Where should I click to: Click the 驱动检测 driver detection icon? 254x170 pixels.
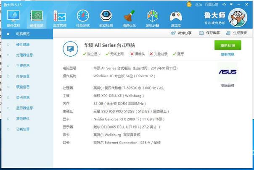tap(106, 17)
